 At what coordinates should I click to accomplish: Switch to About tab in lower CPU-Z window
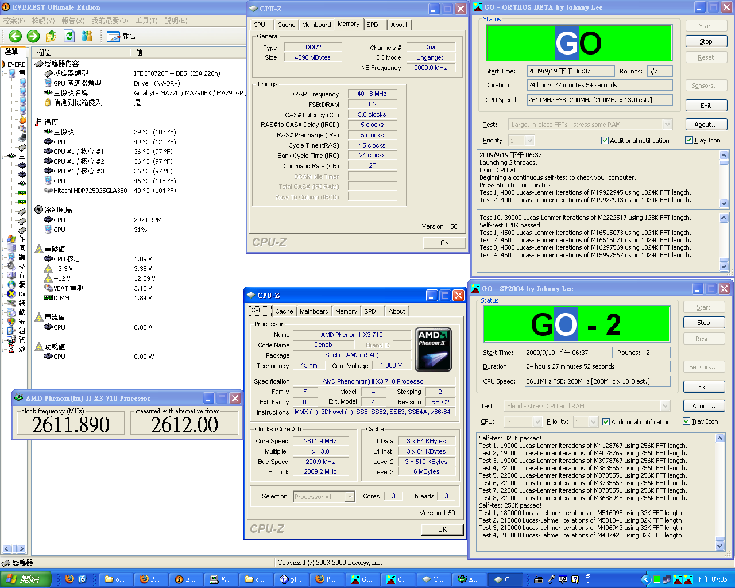click(x=397, y=311)
